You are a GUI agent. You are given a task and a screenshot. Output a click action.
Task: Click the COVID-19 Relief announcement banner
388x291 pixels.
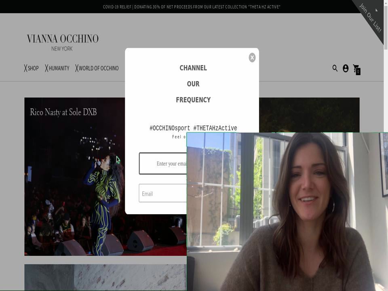[192, 7]
